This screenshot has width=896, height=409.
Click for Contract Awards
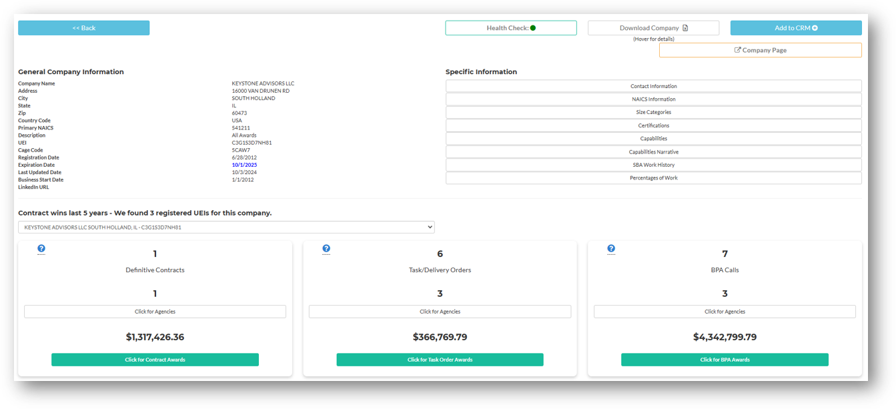click(x=155, y=359)
